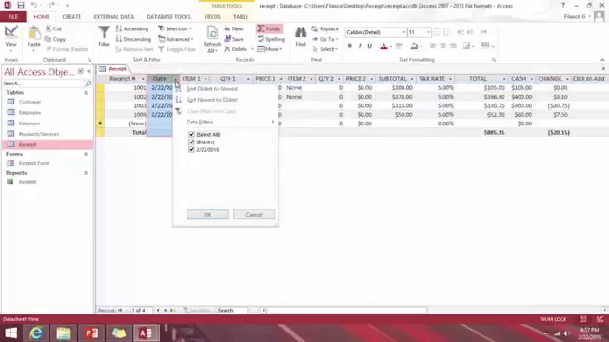Collapse the Reports group in navigation pane
609x342 pixels.
tap(86, 173)
